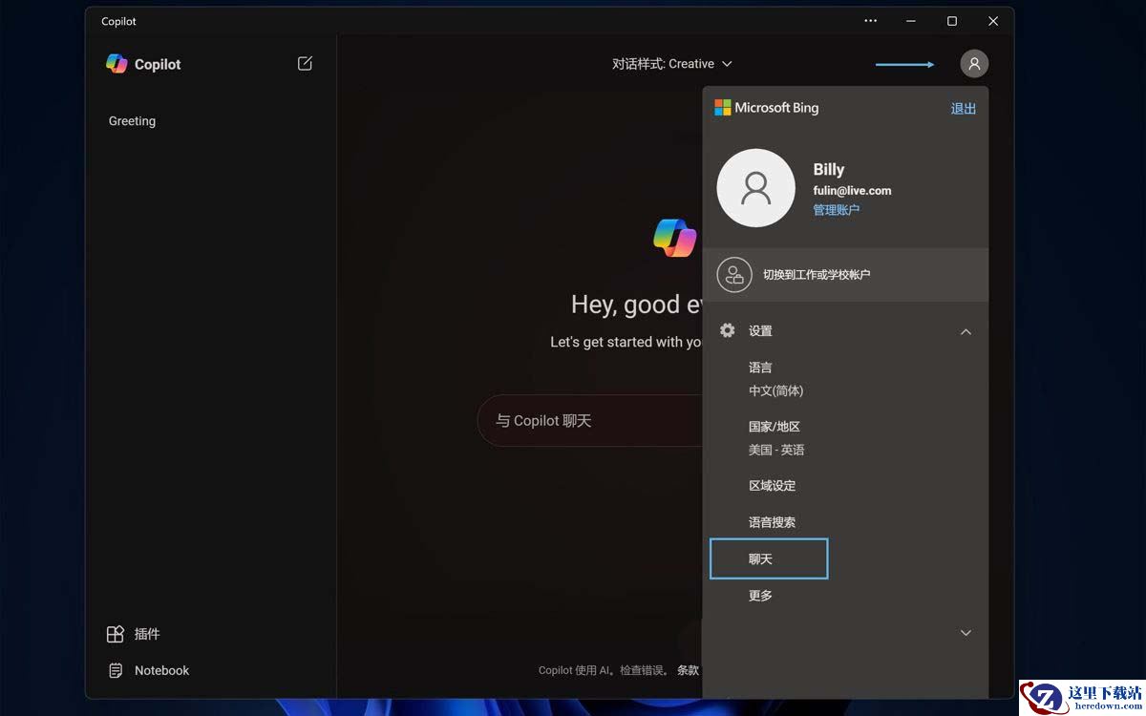Open the title bar three-dots menu

(x=870, y=21)
